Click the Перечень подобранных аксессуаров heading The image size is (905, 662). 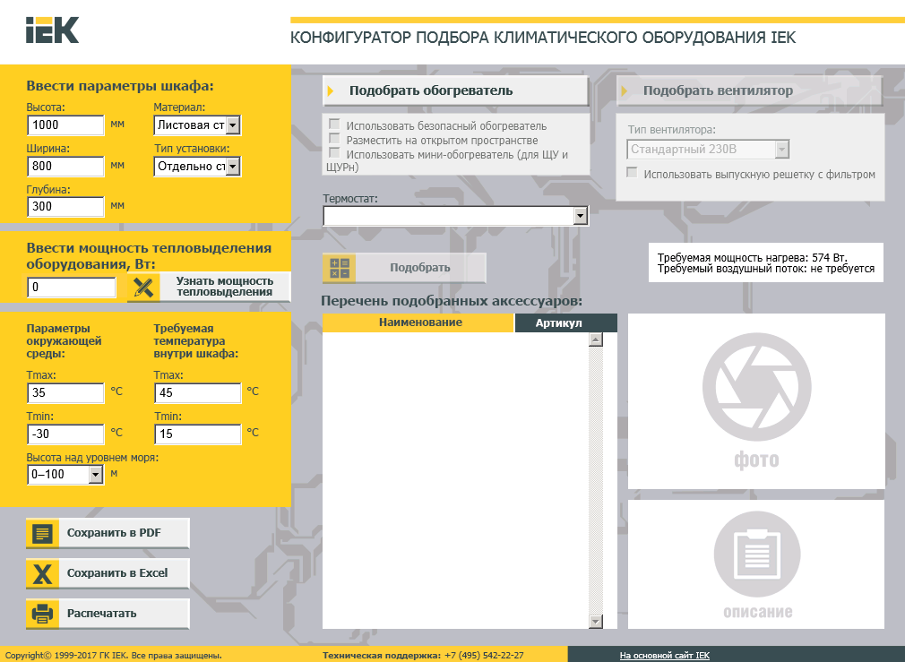(452, 301)
